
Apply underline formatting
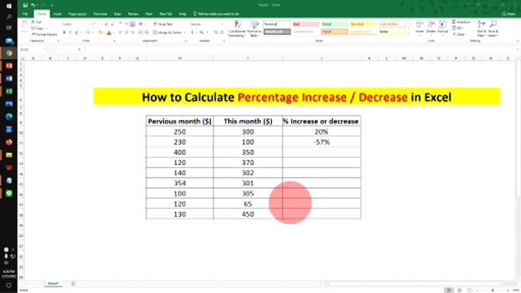pos(76,33)
